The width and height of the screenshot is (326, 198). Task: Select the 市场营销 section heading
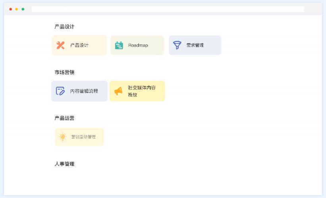[x=64, y=72]
